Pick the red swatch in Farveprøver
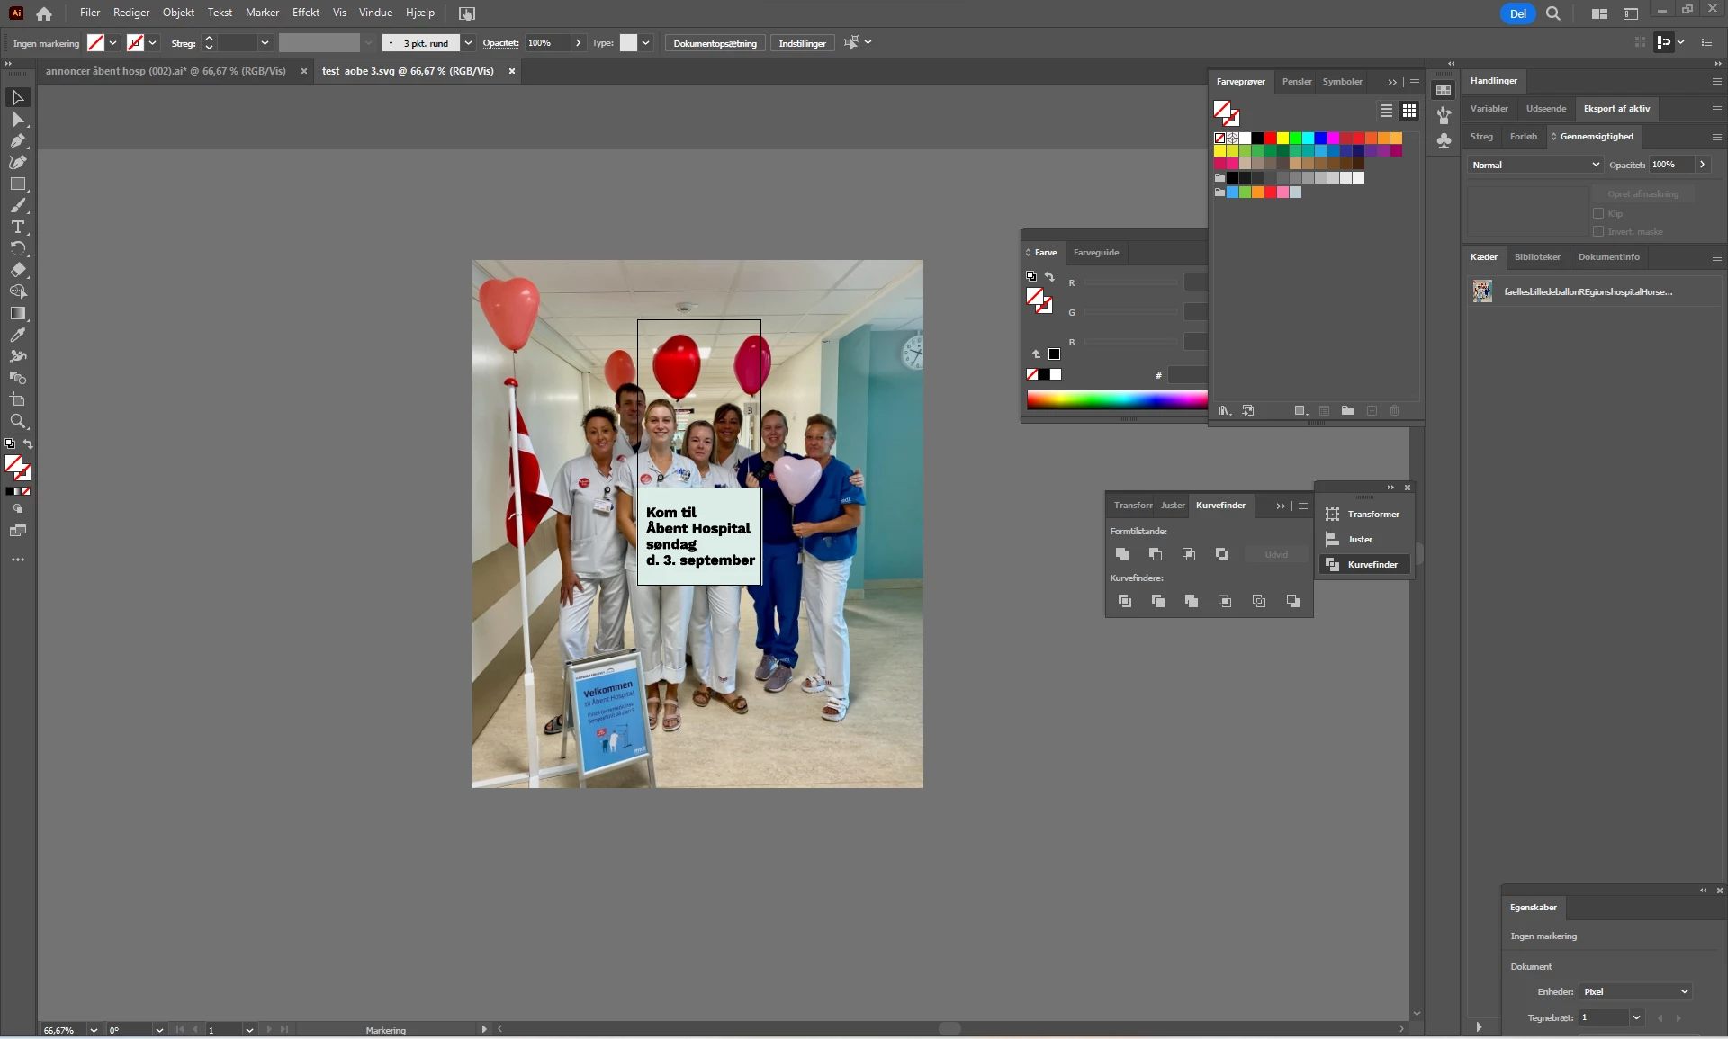 (1270, 139)
